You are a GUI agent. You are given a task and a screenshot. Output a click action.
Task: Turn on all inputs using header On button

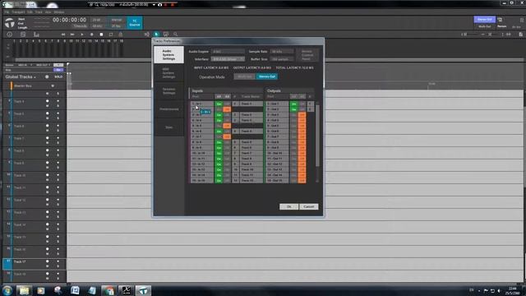(x=219, y=97)
